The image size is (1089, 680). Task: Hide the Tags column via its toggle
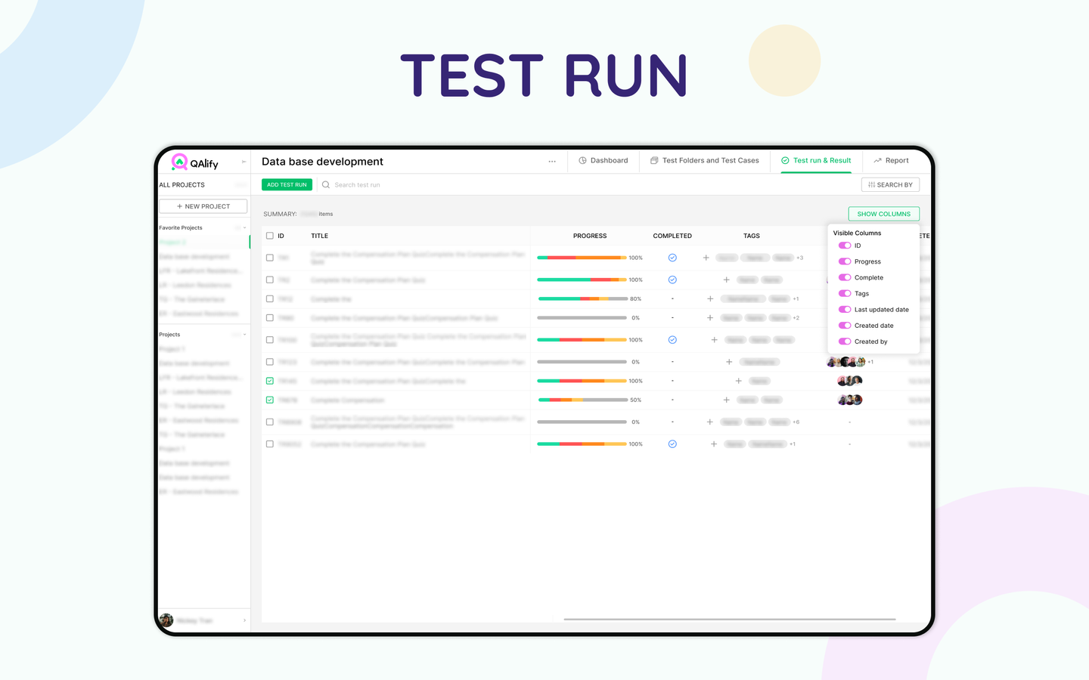845,293
